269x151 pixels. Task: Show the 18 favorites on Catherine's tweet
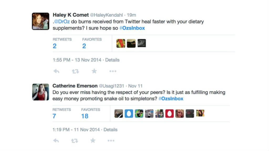point(85,116)
